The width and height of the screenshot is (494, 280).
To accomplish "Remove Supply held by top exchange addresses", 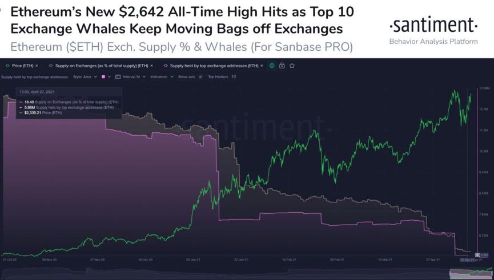I will [262, 66].
